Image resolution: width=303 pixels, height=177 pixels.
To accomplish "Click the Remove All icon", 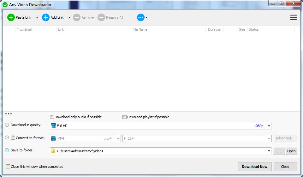I will pos(101,17).
